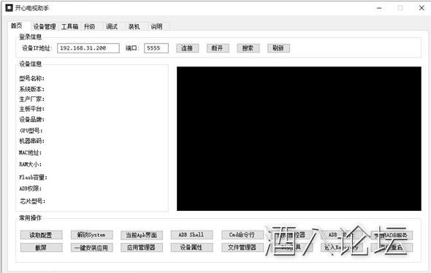Click the 解锁System button

(x=91, y=235)
